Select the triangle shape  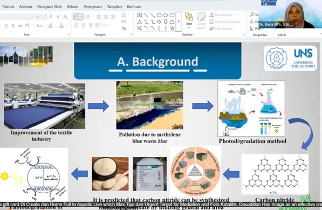pyautogui.click(x=140, y=22)
